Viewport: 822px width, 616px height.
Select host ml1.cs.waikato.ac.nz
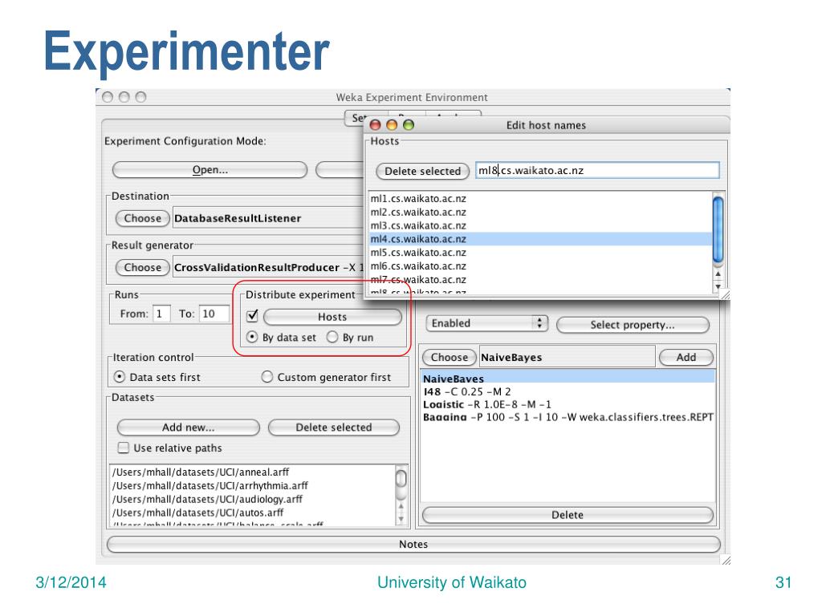pyautogui.click(x=540, y=199)
